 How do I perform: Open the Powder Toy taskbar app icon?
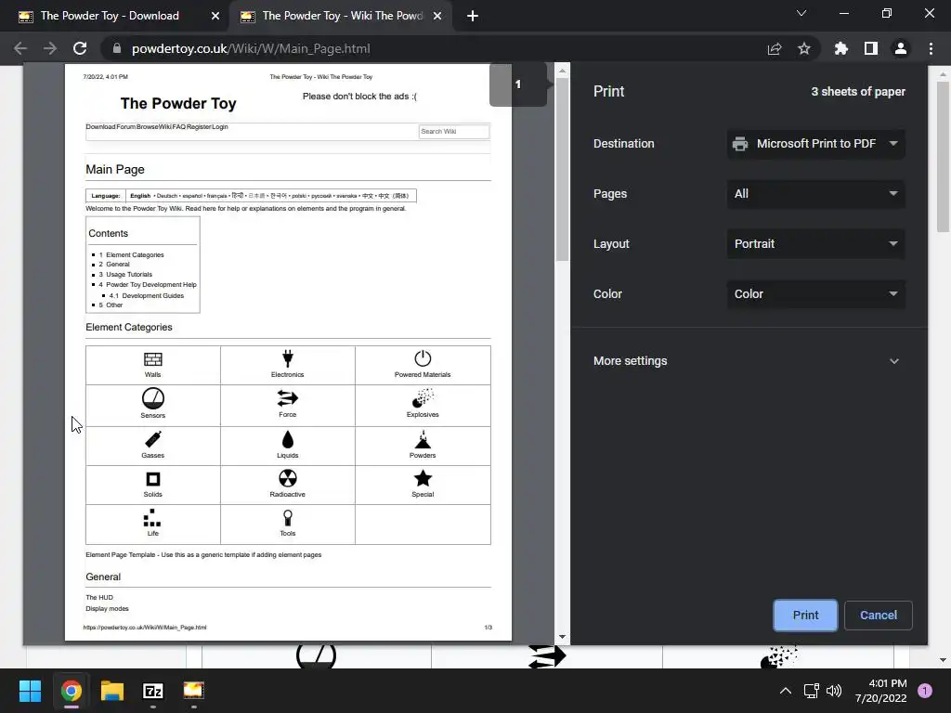click(193, 691)
